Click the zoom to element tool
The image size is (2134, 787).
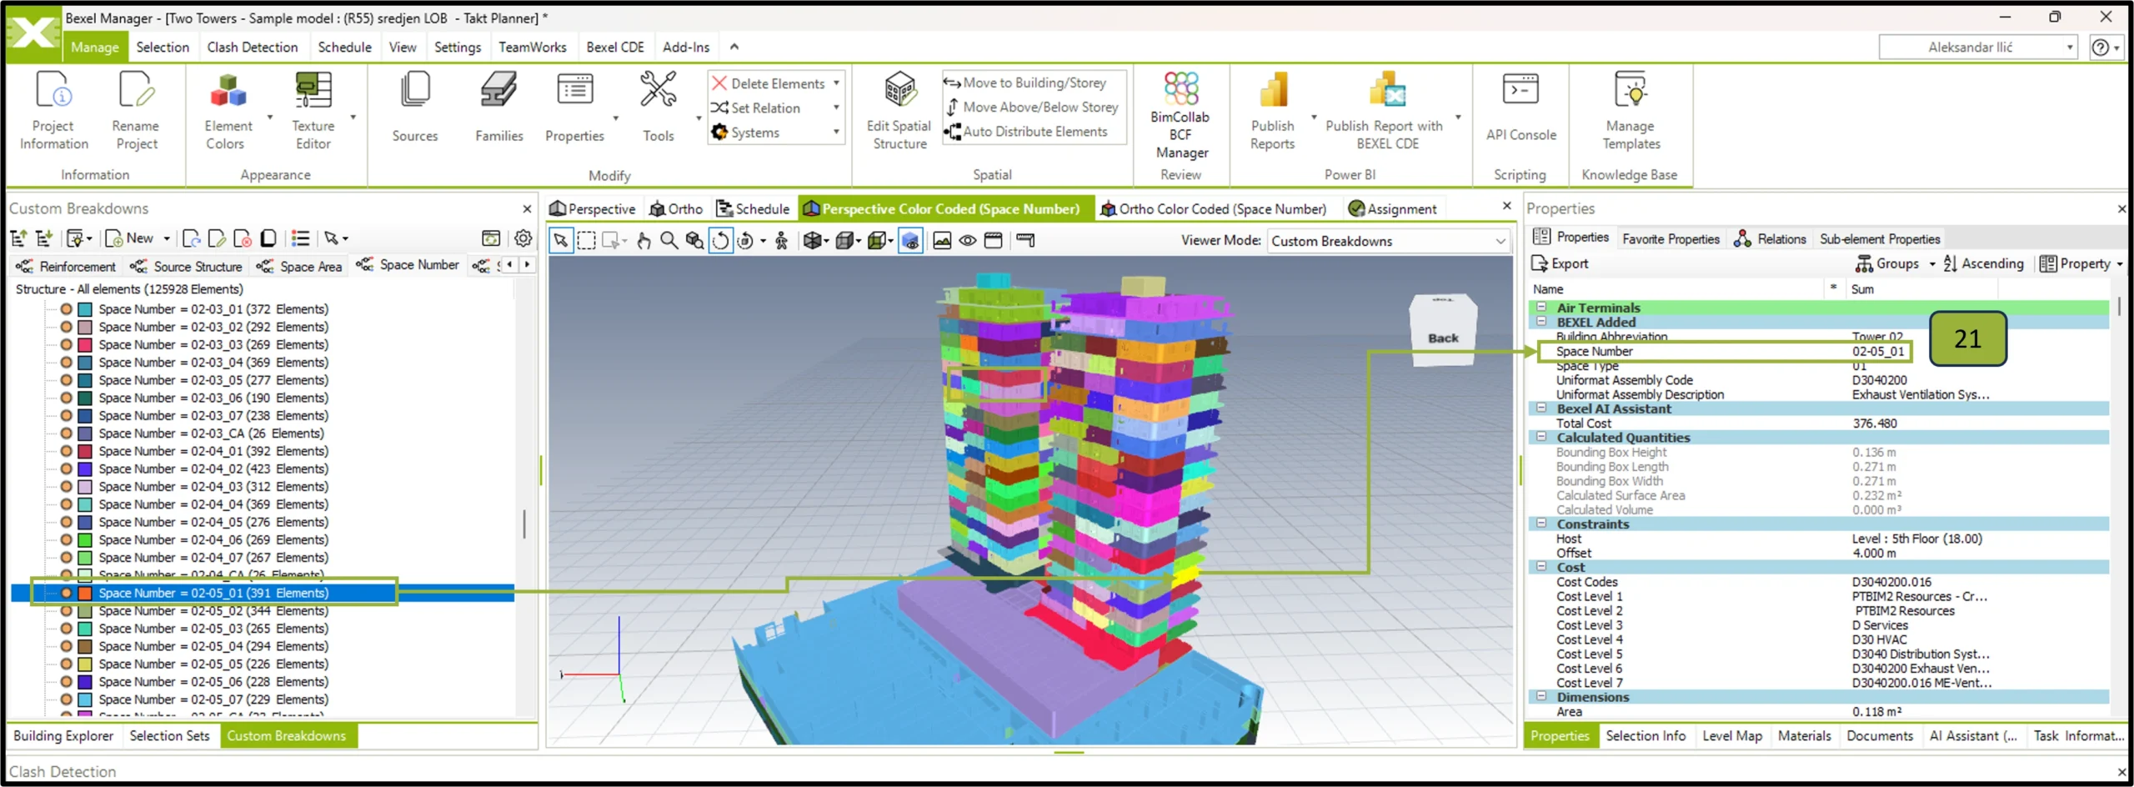pyautogui.click(x=694, y=241)
